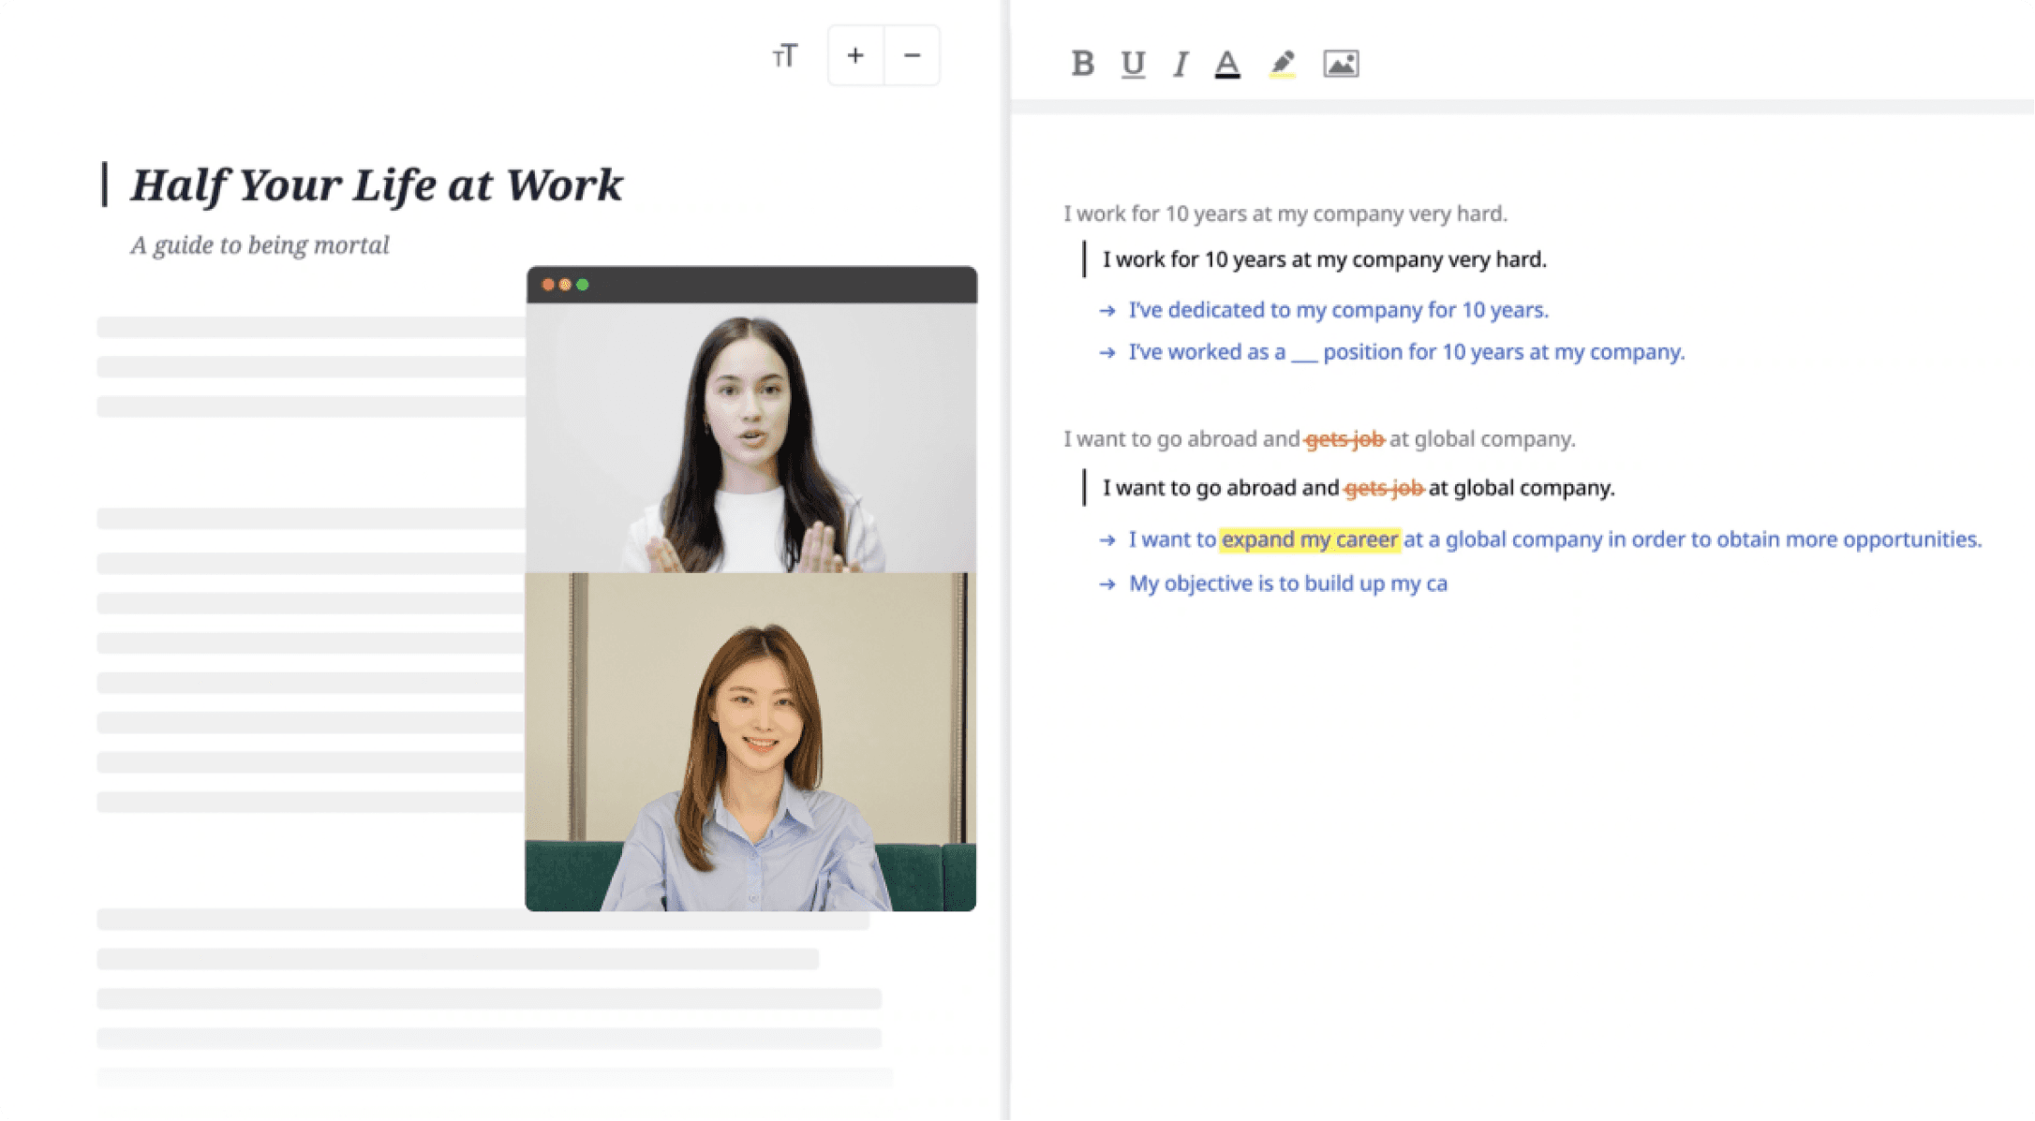
Task: Apply underline formatting
Action: coord(1133,64)
